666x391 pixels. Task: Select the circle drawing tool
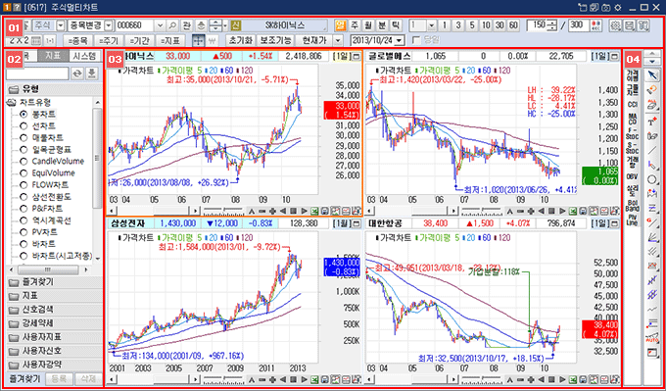[651, 179]
